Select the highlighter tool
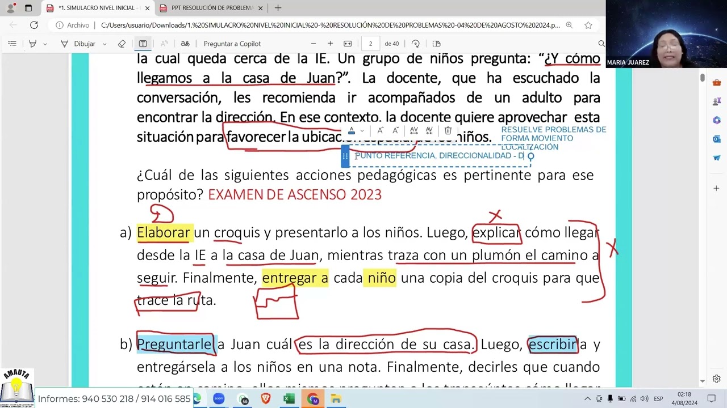This screenshot has height=408, width=727. tap(33, 44)
